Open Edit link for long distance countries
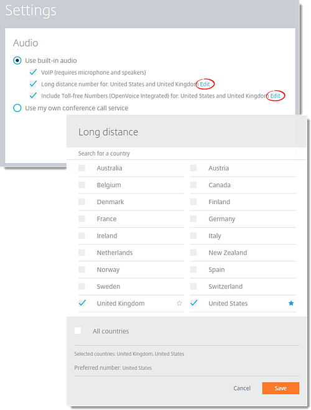Screen dimensions: 311x410 pyautogui.click(x=205, y=84)
